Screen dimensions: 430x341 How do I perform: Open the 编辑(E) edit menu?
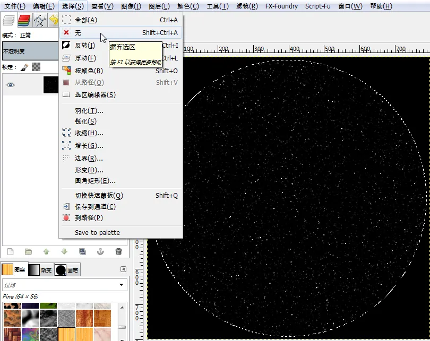[x=44, y=6]
